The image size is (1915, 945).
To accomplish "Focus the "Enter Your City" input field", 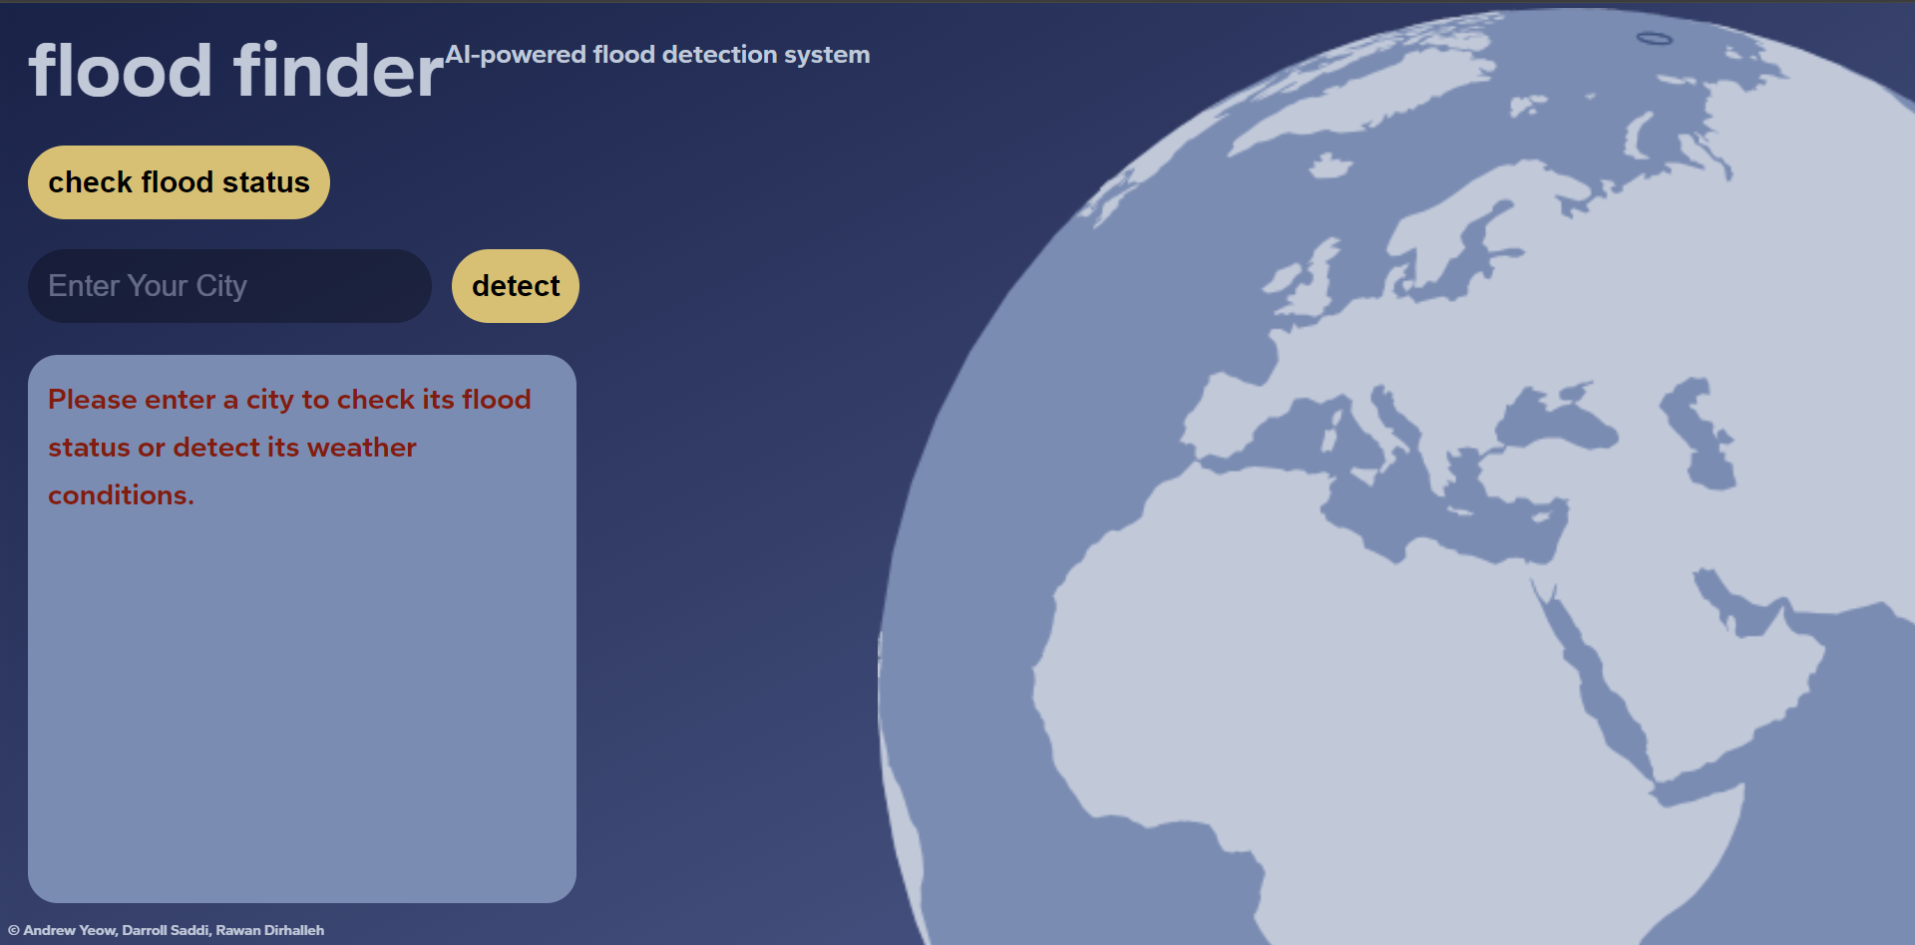I will [229, 286].
